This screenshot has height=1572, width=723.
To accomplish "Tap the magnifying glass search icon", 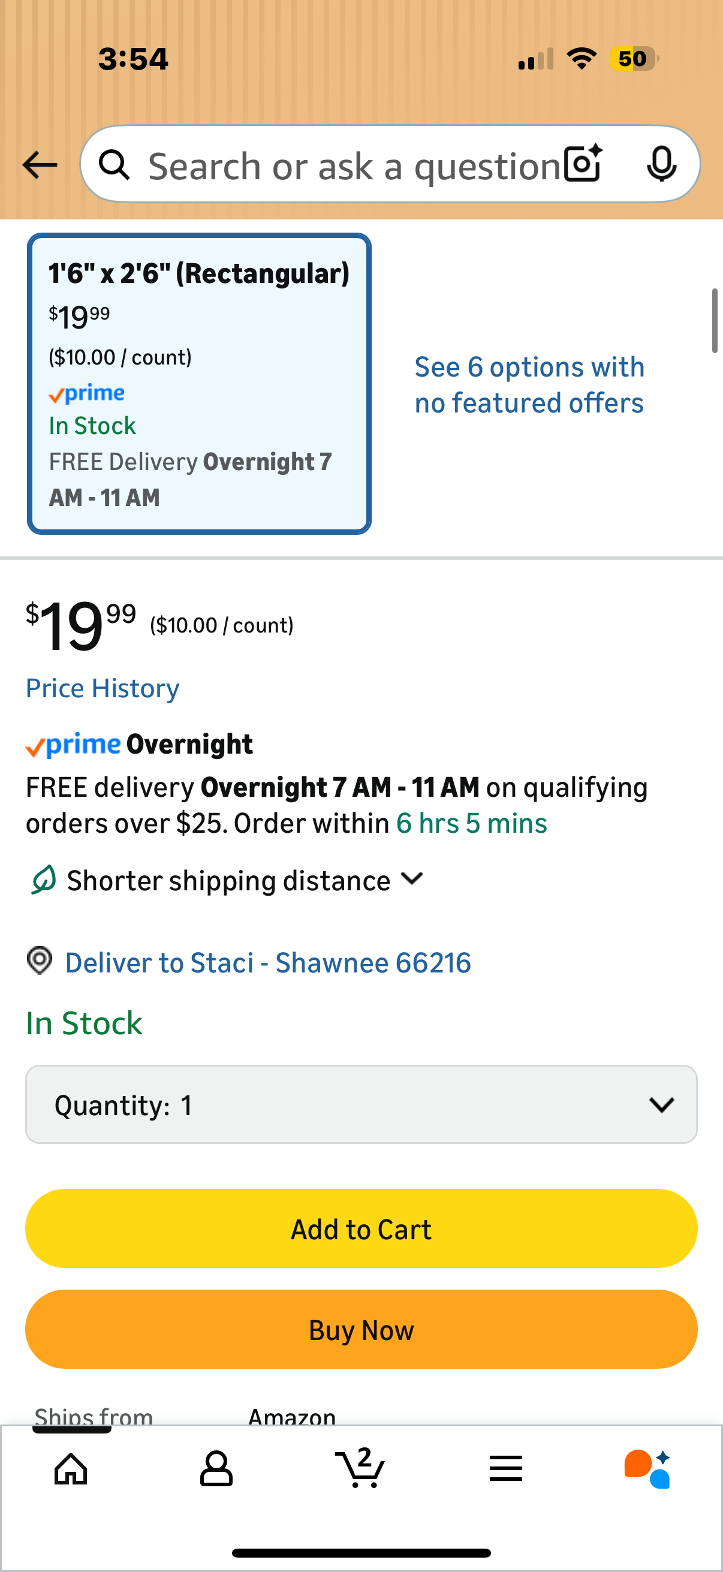I will pos(115,165).
